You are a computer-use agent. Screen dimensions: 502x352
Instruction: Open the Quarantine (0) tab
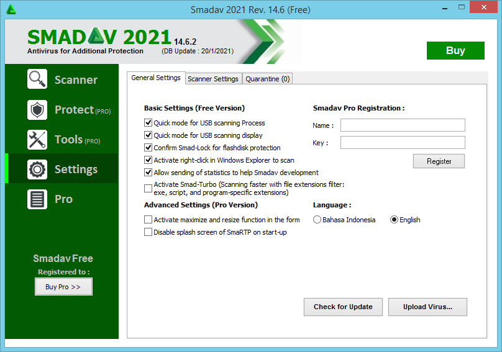click(x=268, y=79)
